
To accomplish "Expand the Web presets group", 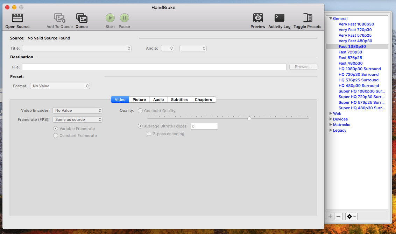I will [331, 114].
